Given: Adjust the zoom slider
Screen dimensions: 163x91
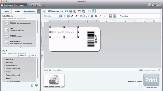Looking at the screenshot, I should pyautogui.click(x=152, y=70).
